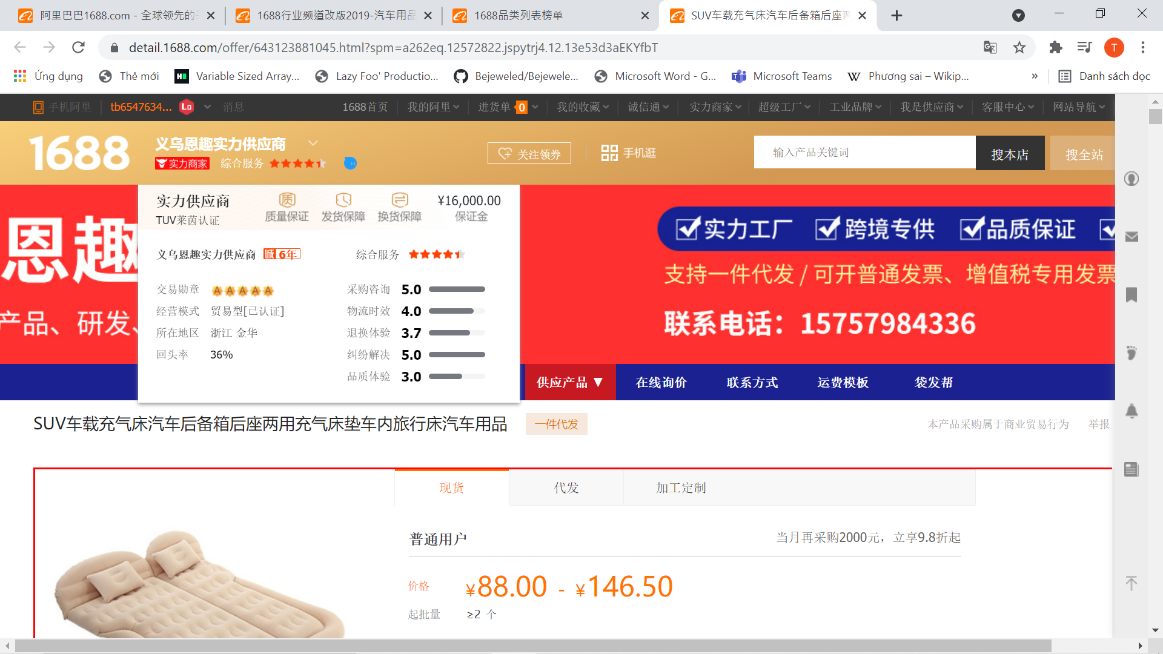Open the list document sidebar icon
The image size is (1163, 654).
click(x=1132, y=469)
